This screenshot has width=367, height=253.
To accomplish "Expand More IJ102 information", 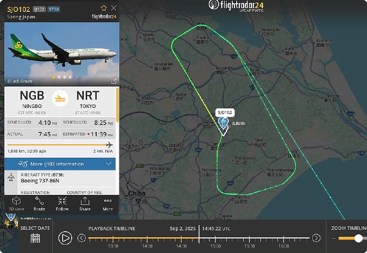I will (60, 164).
